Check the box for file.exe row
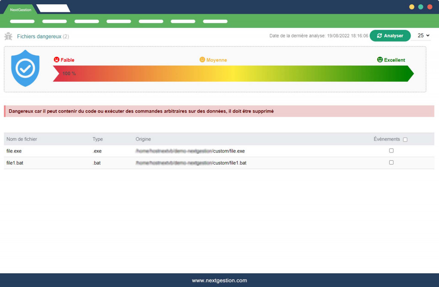The height and width of the screenshot is (287, 439). [x=391, y=150]
